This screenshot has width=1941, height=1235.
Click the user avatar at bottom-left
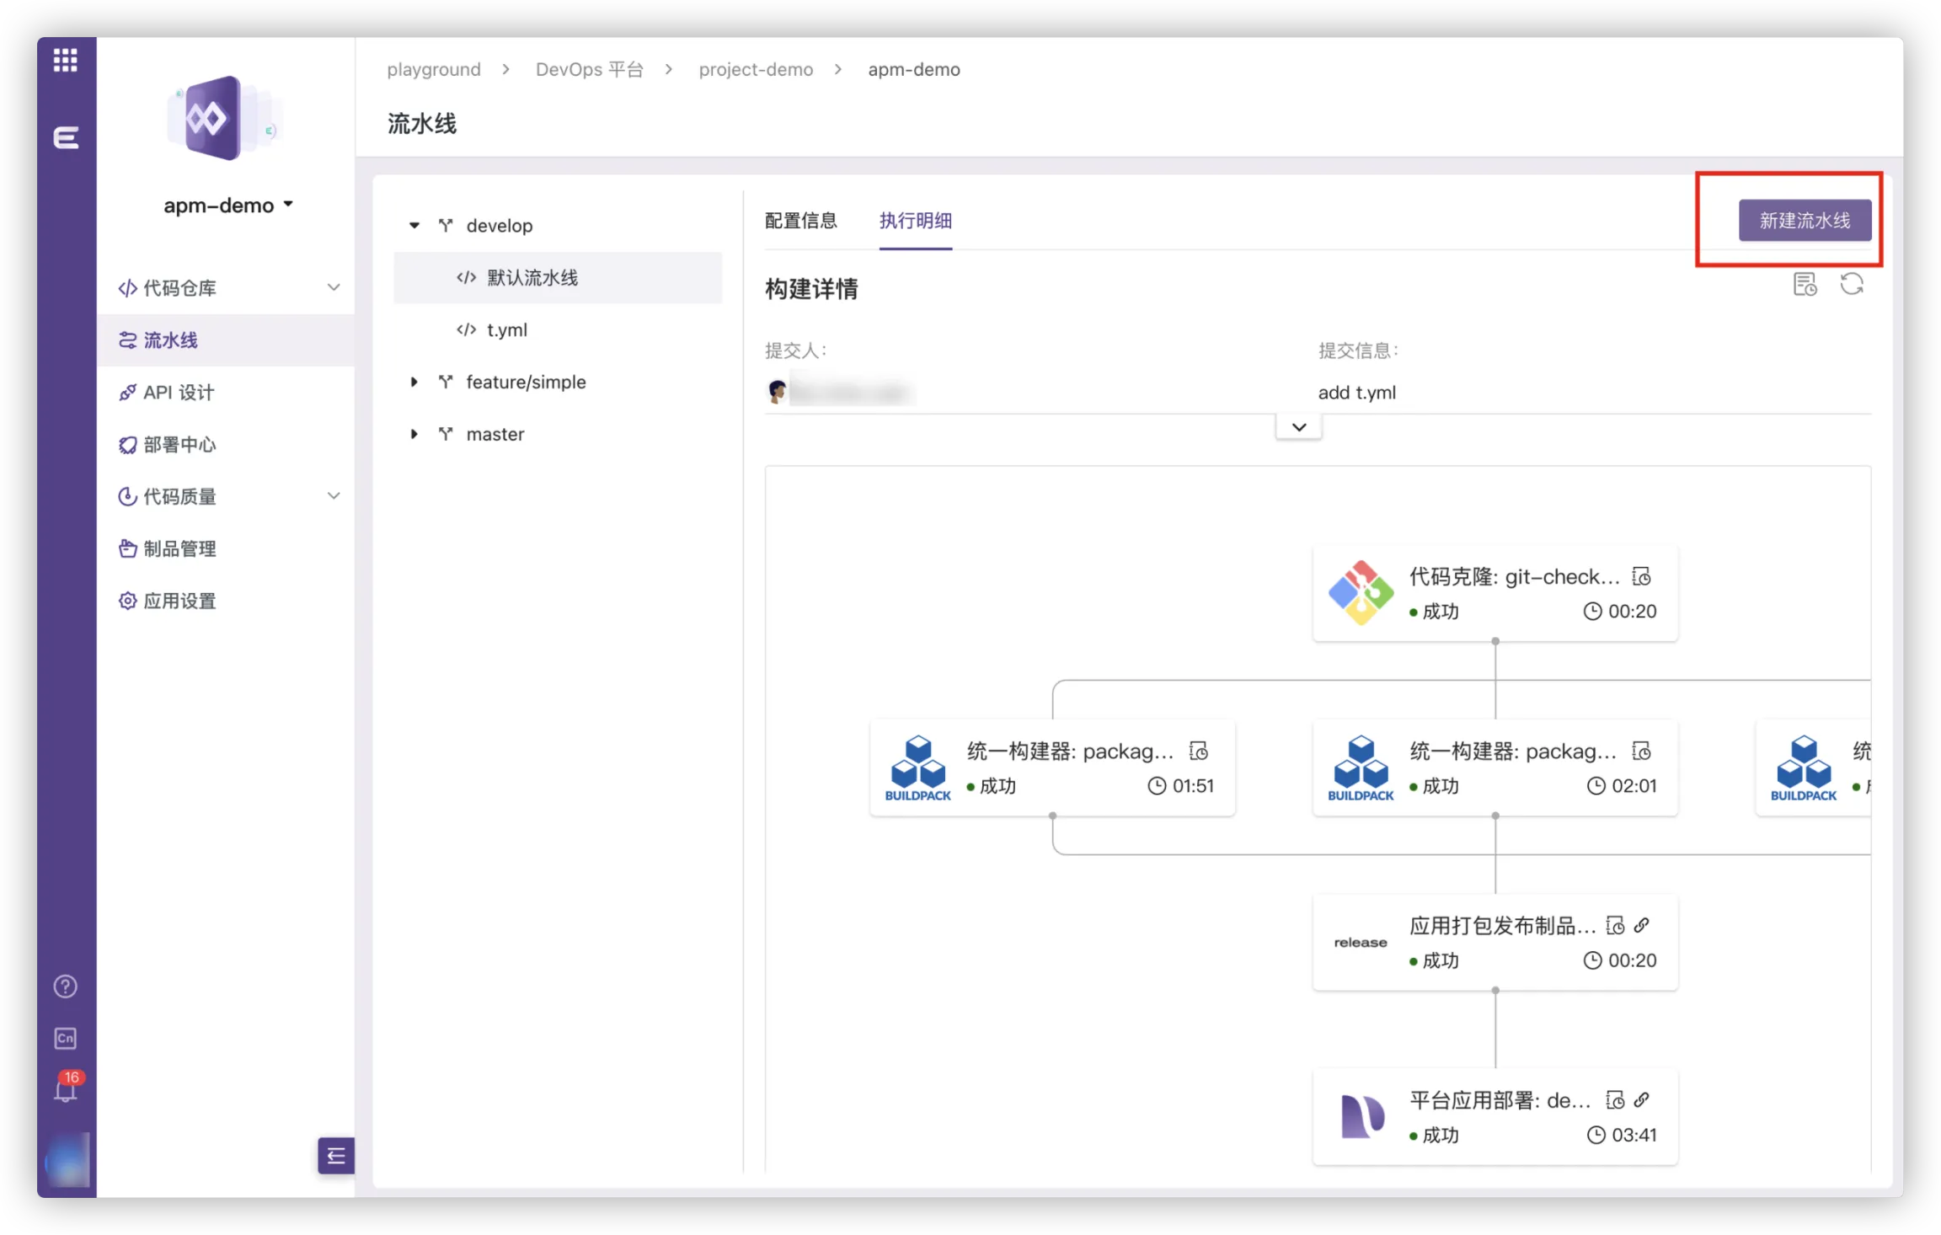click(67, 1161)
